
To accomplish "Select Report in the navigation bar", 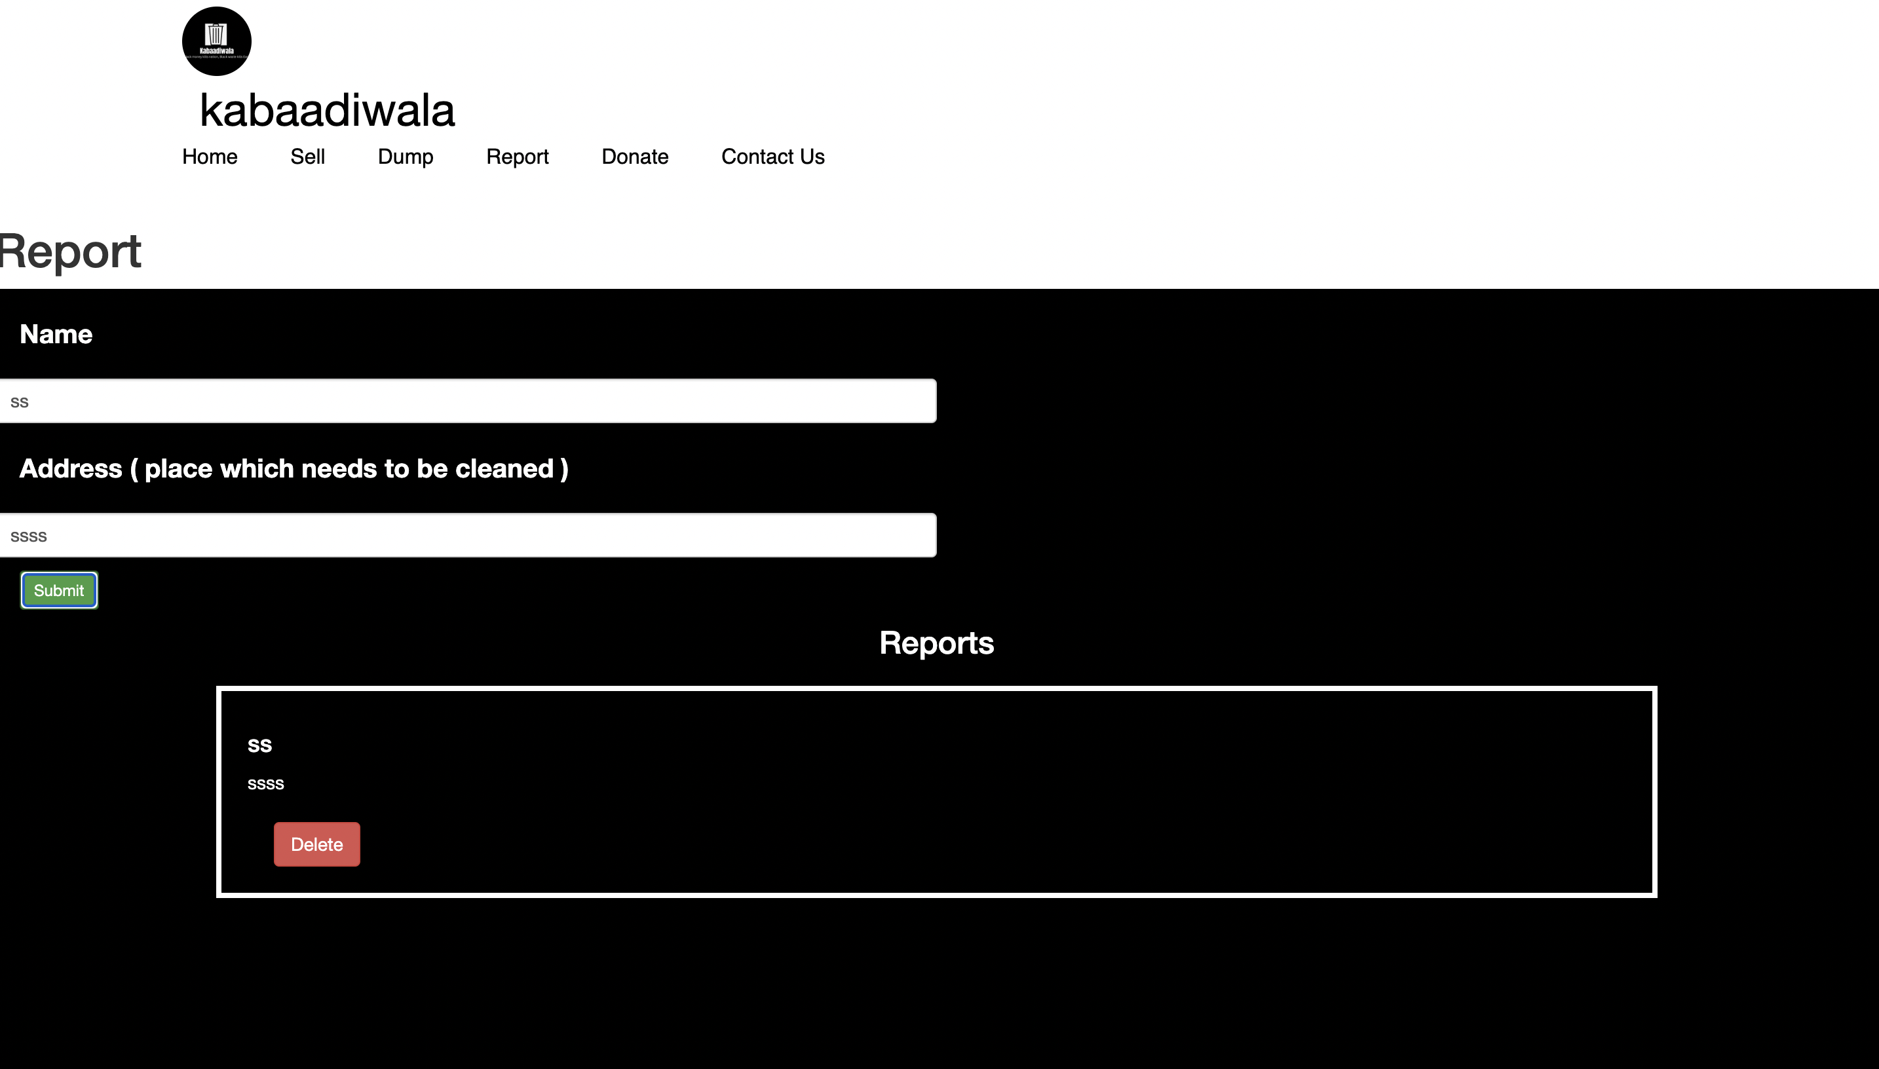I will pyautogui.click(x=517, y=157).
